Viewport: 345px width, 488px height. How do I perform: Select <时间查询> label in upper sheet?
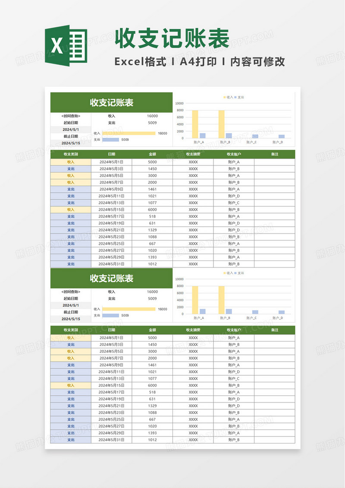[x=71, y=116]
